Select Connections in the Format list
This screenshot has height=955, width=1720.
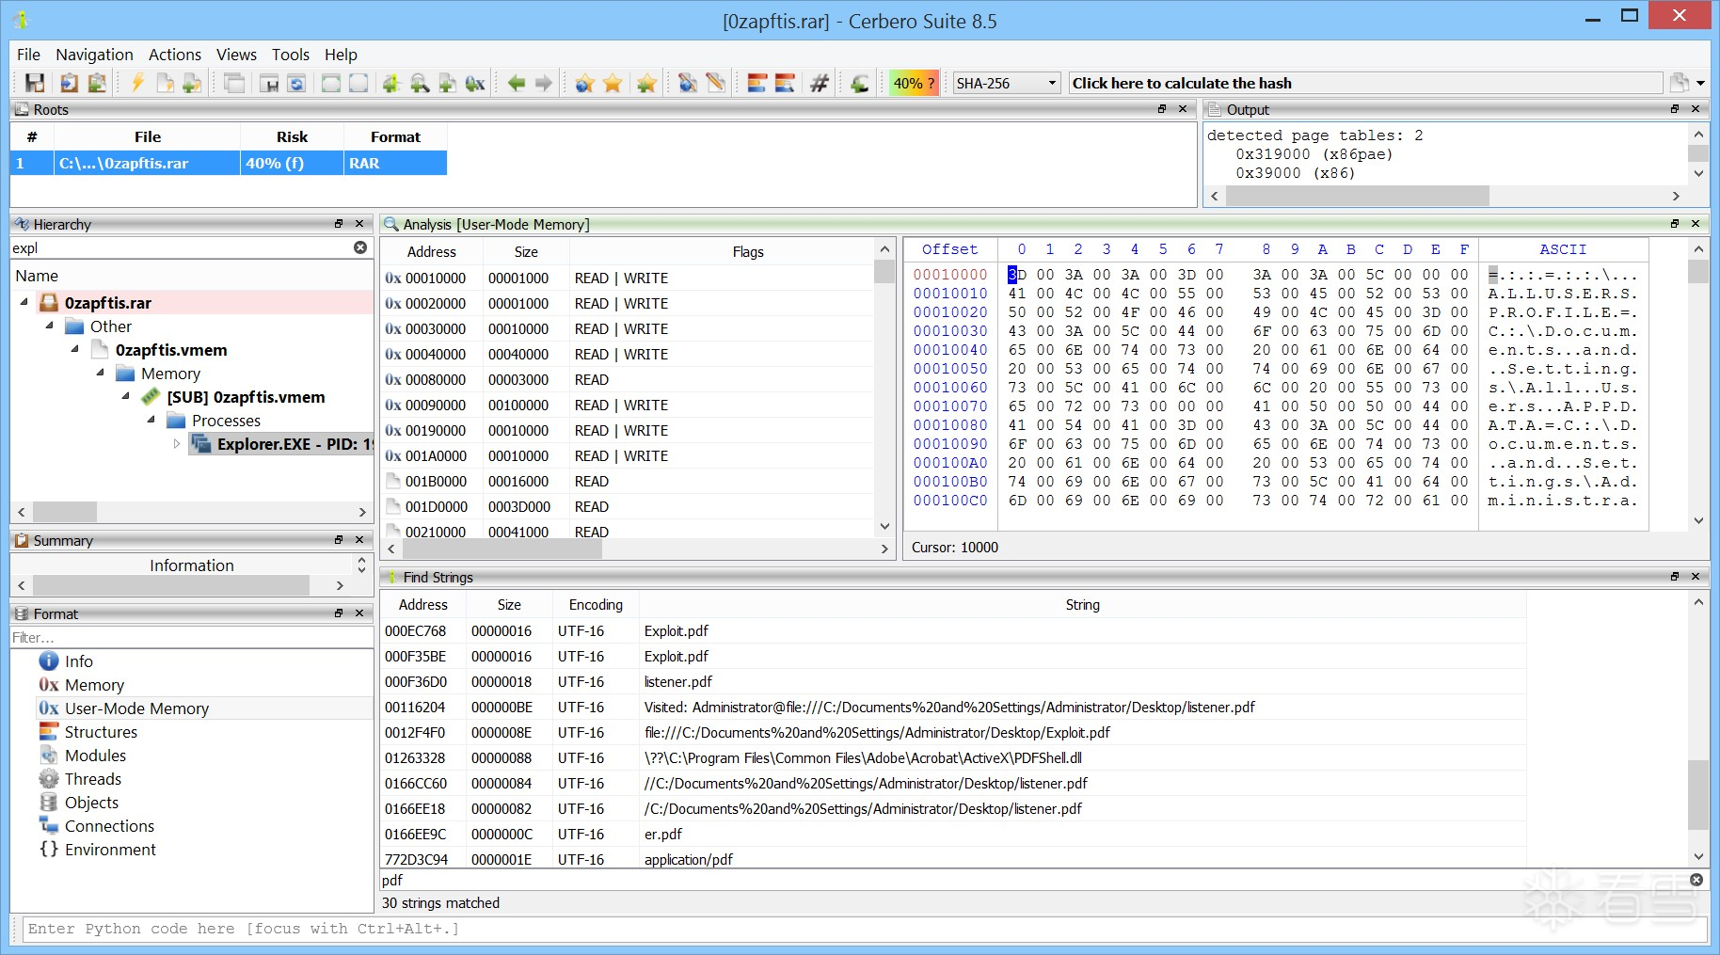109,826
